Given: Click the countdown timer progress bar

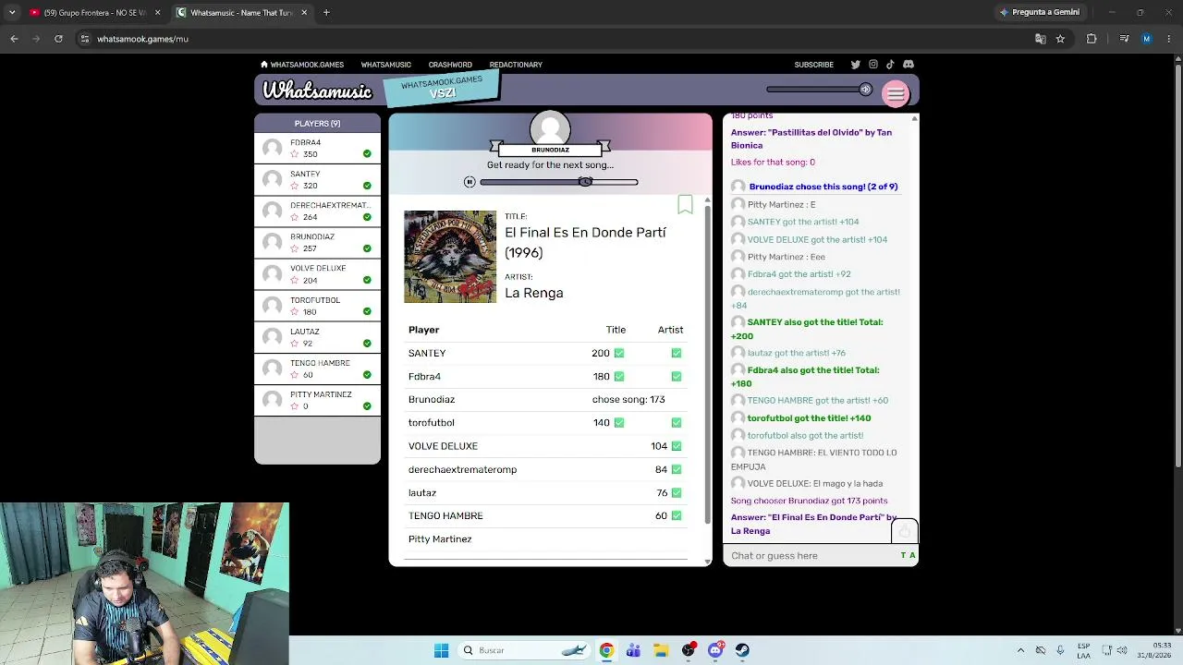Looking at the screenshot, I should (x=558, y=182).
